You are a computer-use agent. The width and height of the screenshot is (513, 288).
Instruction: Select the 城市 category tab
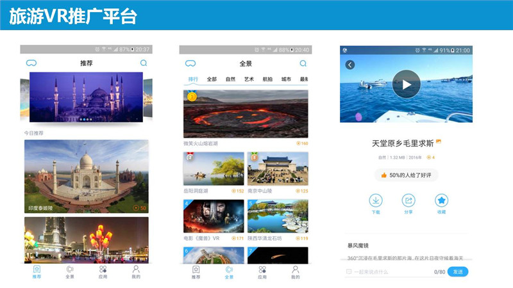[286, 79]
